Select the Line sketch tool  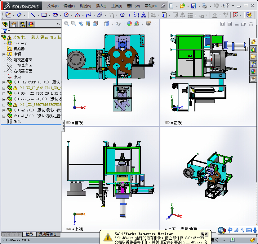[33, 15]
